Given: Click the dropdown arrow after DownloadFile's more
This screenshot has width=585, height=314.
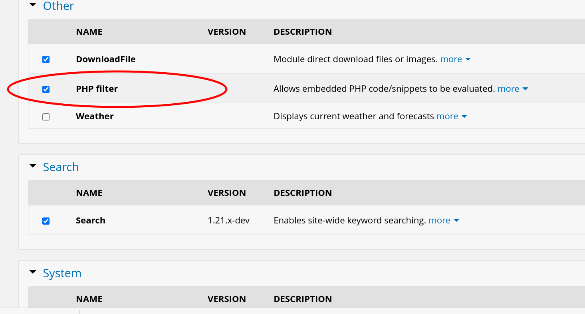Looking at the screenshot, I should 468,59.
